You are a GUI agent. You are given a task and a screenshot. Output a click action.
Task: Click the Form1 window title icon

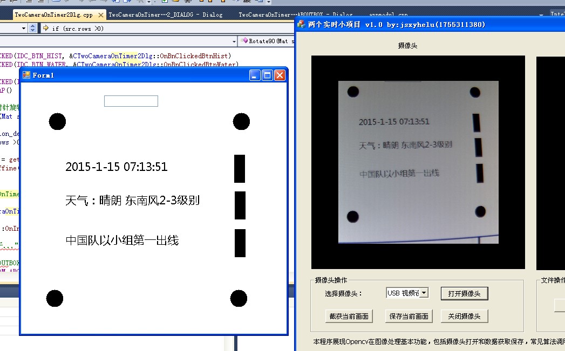pos(26,75)
